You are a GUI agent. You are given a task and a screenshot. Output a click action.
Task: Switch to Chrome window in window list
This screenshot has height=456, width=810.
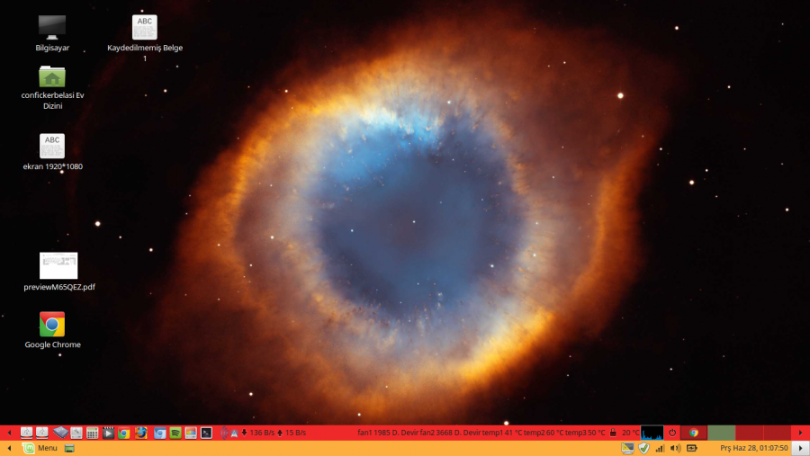(694, 433)
